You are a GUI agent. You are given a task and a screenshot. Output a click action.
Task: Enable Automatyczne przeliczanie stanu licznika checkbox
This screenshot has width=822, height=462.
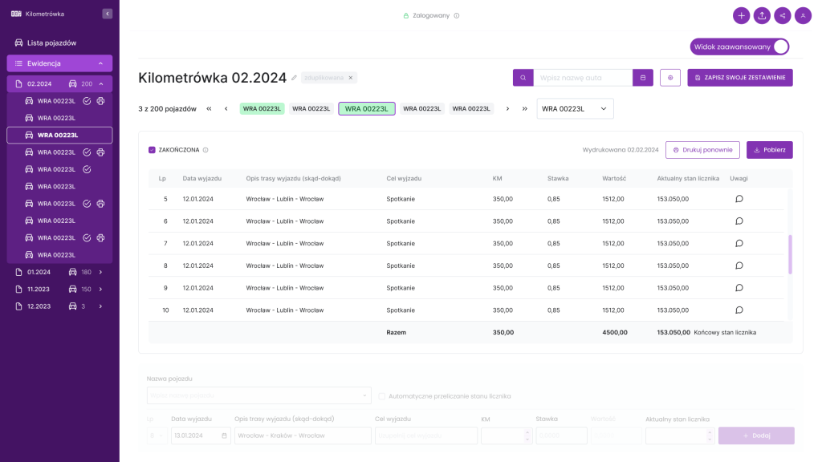point(382,396)
